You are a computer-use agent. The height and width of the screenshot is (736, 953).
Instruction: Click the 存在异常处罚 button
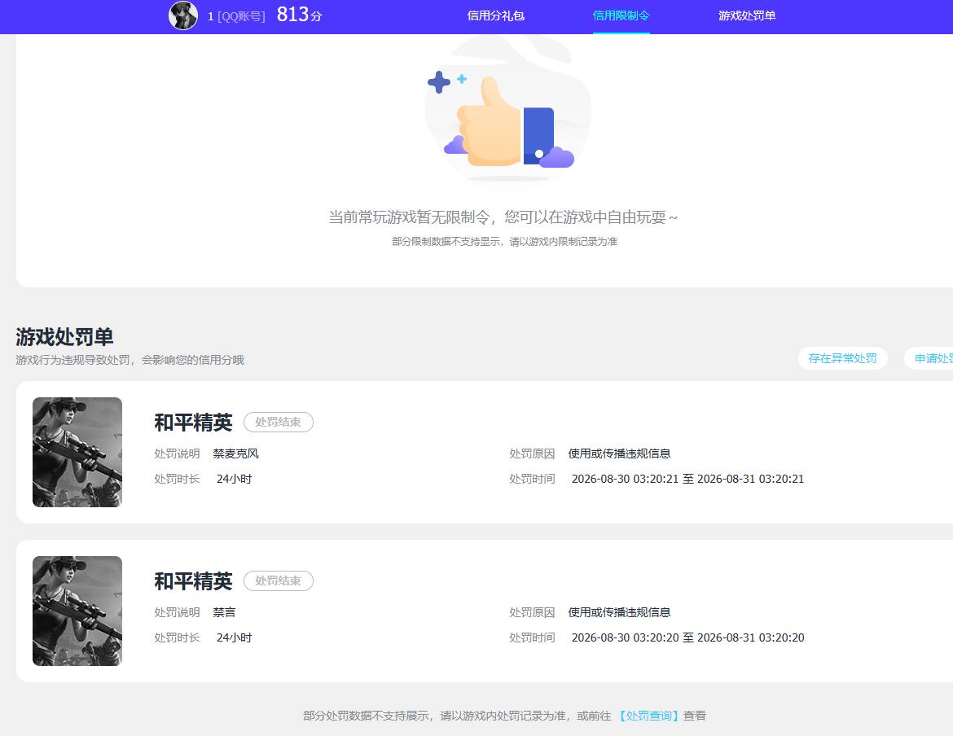[842, 358]
